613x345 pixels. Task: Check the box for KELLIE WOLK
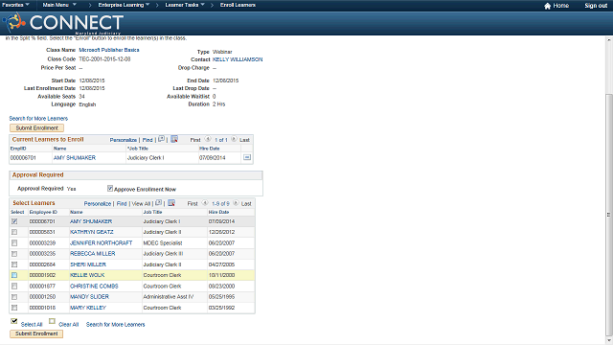pos(14,275)
